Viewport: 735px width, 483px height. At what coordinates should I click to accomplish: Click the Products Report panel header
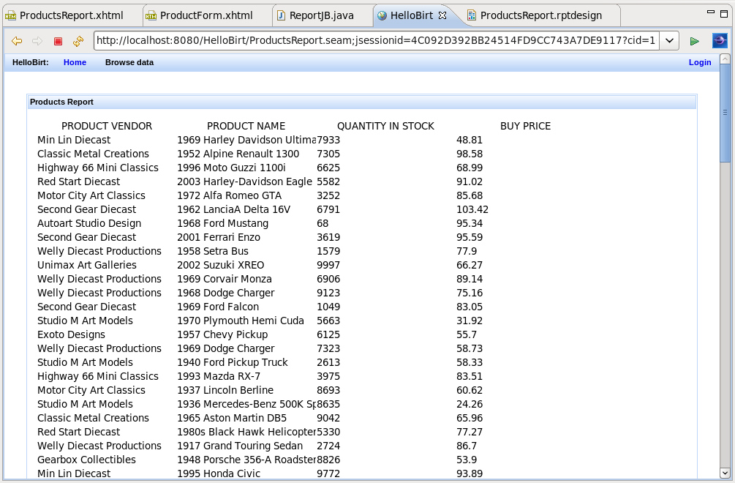point(362,102)
